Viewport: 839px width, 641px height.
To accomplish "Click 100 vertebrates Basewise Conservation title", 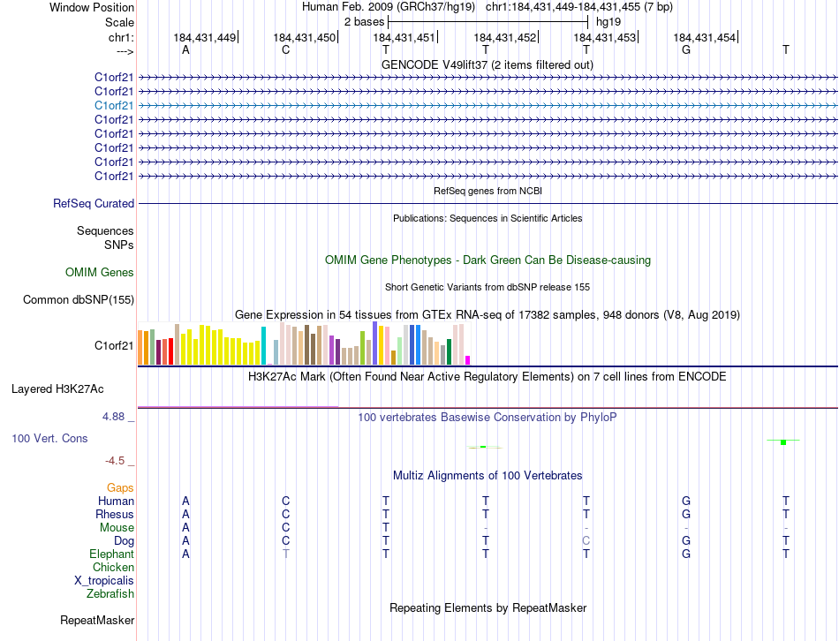I will pyautogui.click(x=488, y=418).
